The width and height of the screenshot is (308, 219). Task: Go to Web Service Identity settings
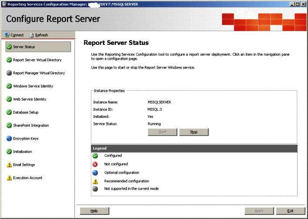click(x=30, y=99)
